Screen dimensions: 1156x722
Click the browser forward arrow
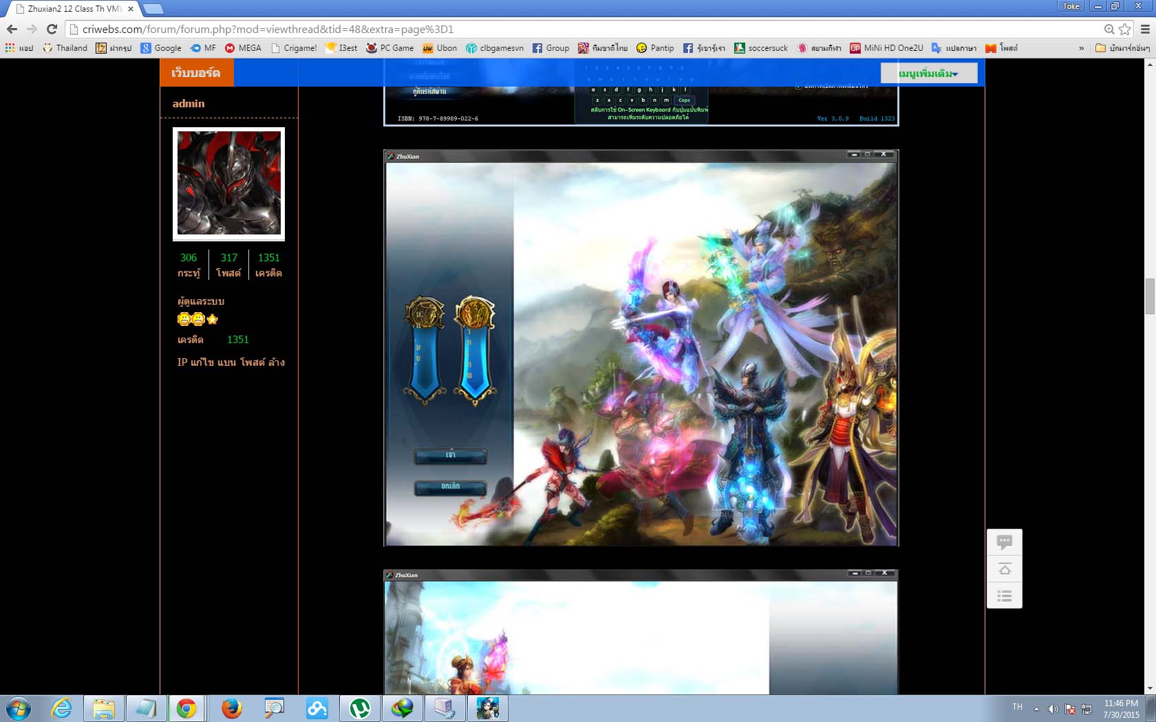coord(32,29)
